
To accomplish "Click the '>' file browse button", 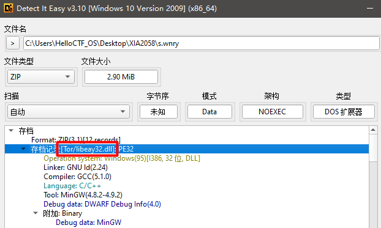I will point(13,43).
